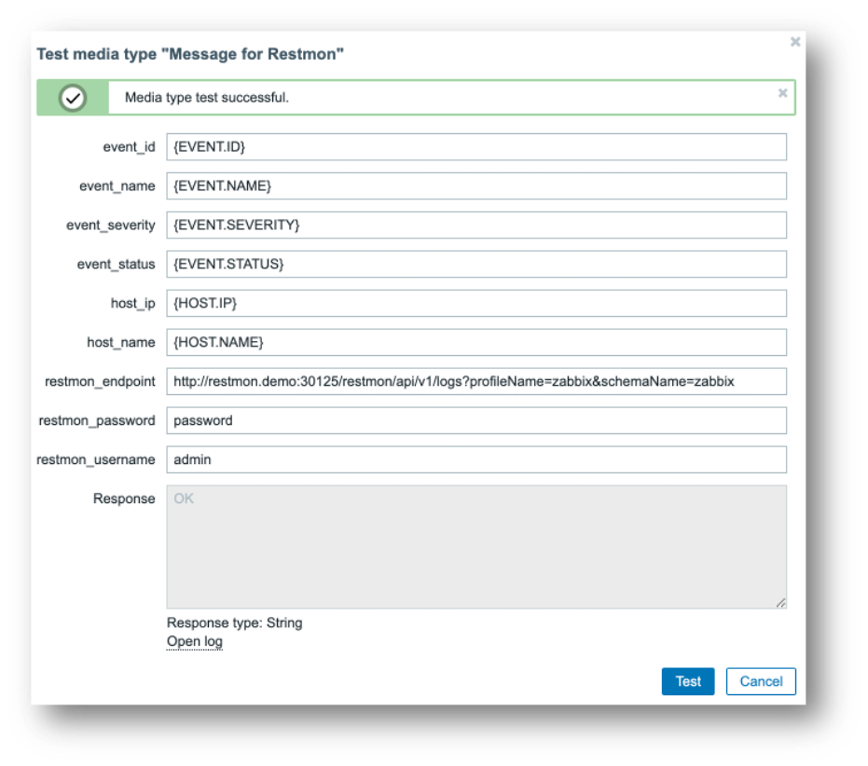
Task: Click the restmon_username field containing admin
Action: pos(475,460)
